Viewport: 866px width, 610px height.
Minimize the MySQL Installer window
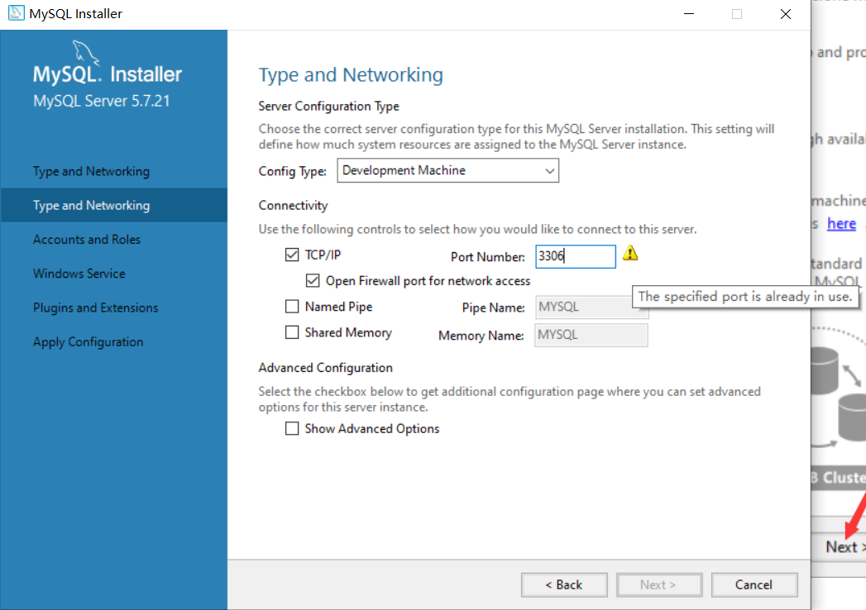tap(689, 14)
